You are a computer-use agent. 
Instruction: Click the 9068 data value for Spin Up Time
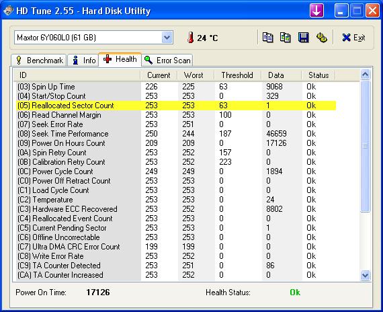(x=274, y=87)
